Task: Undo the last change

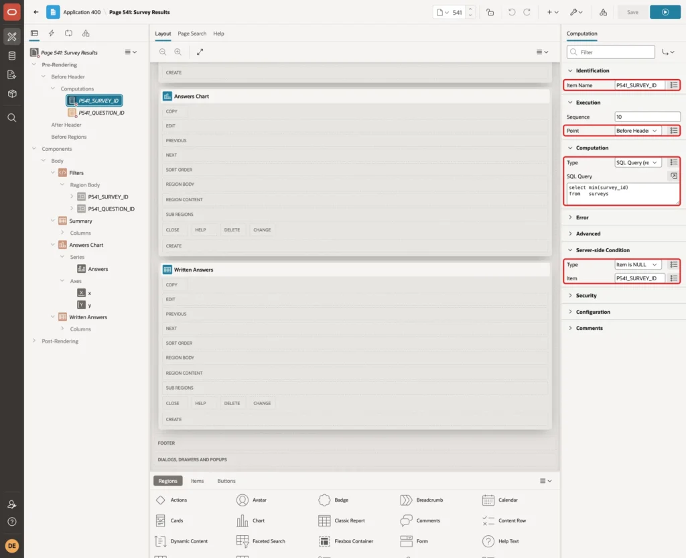Action: pos(511,12)
